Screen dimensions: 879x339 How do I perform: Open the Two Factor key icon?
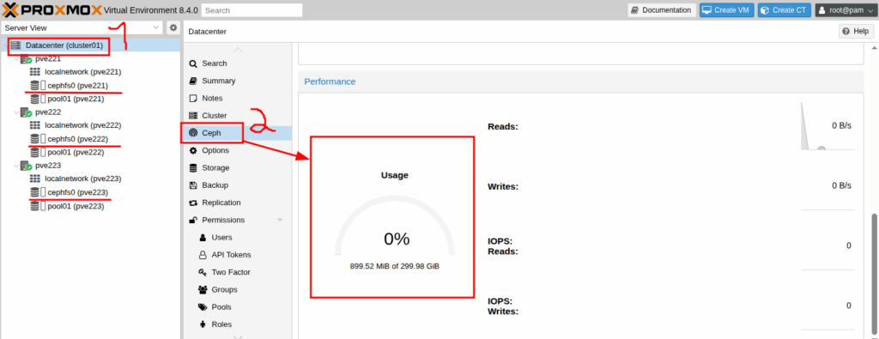(203, 272)
